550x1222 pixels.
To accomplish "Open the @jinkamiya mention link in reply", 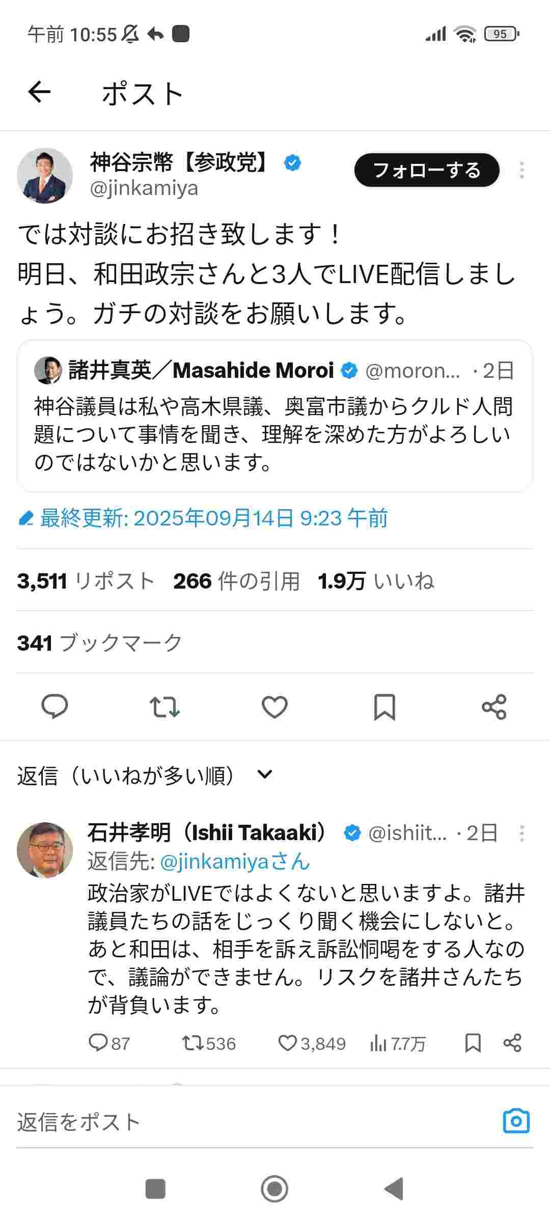I will (234, 862).
